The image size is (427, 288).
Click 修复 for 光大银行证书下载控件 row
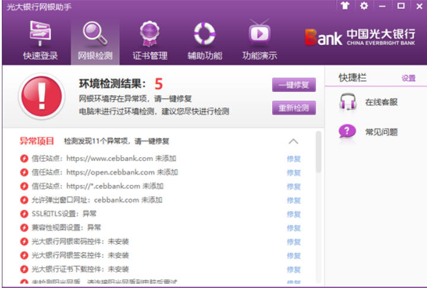[294, 270]
